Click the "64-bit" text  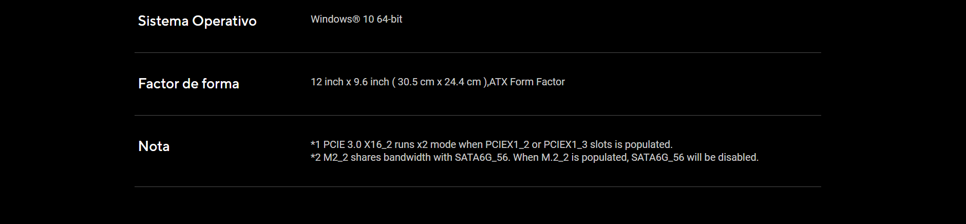[x=389, y=19]
